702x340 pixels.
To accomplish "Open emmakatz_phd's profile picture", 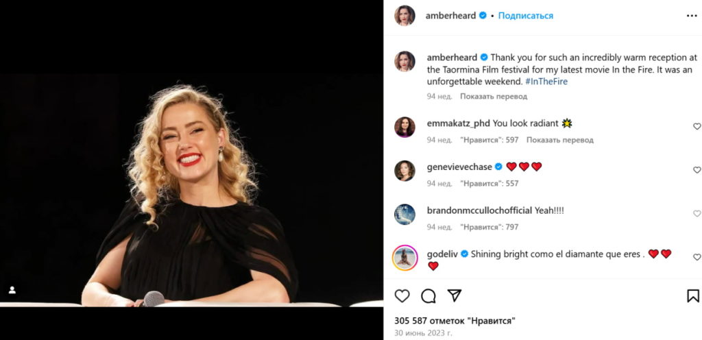I will 404,127.
